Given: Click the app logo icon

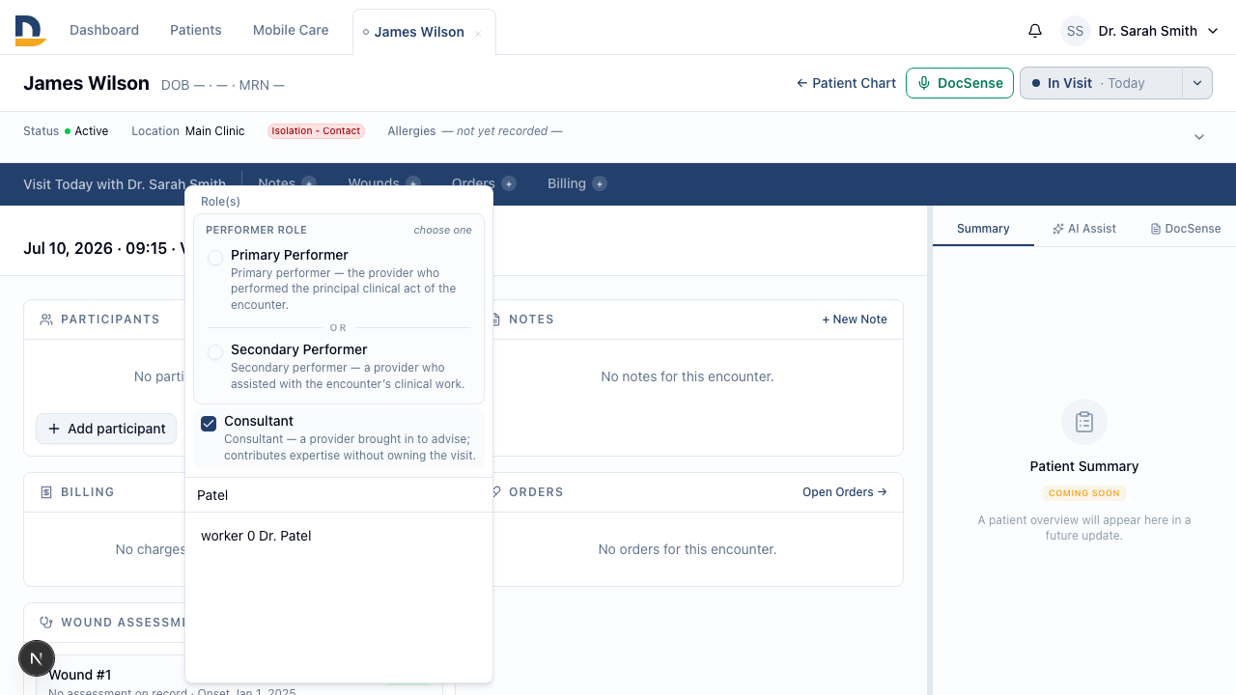Looking at the screenshot, I should (x=31, y=31).
